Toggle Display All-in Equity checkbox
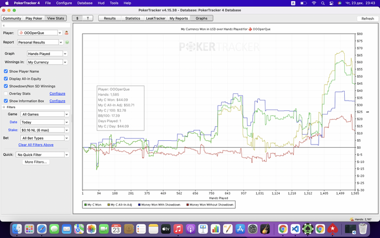This screenshot has width=380, height=238. coord(6,79)
